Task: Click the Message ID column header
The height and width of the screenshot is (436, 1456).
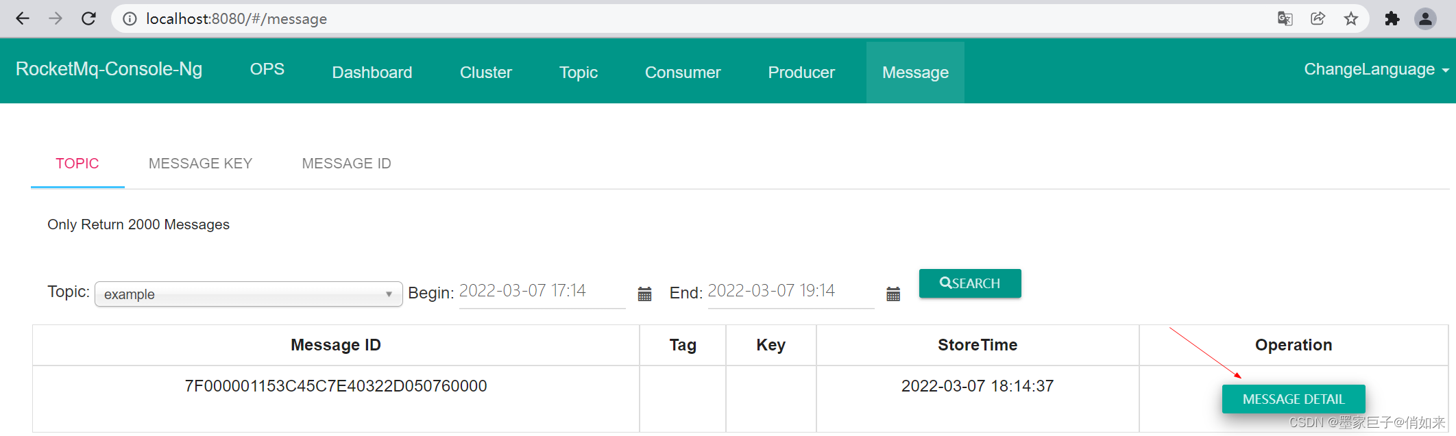Action: point(336,345)
